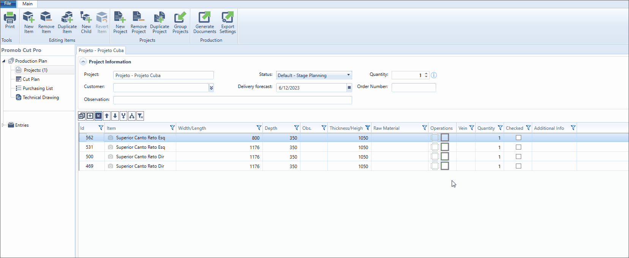Viewport: 629px width, 258px height.
Task: Open the Customer dropdown arrow
Action: pos(211,88)
